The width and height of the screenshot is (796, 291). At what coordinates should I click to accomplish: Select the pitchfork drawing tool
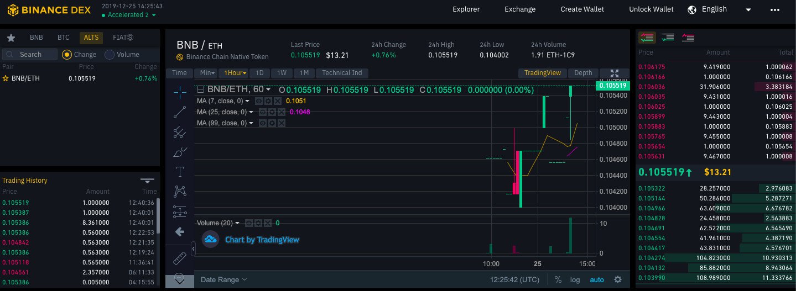tap(180, 131)
